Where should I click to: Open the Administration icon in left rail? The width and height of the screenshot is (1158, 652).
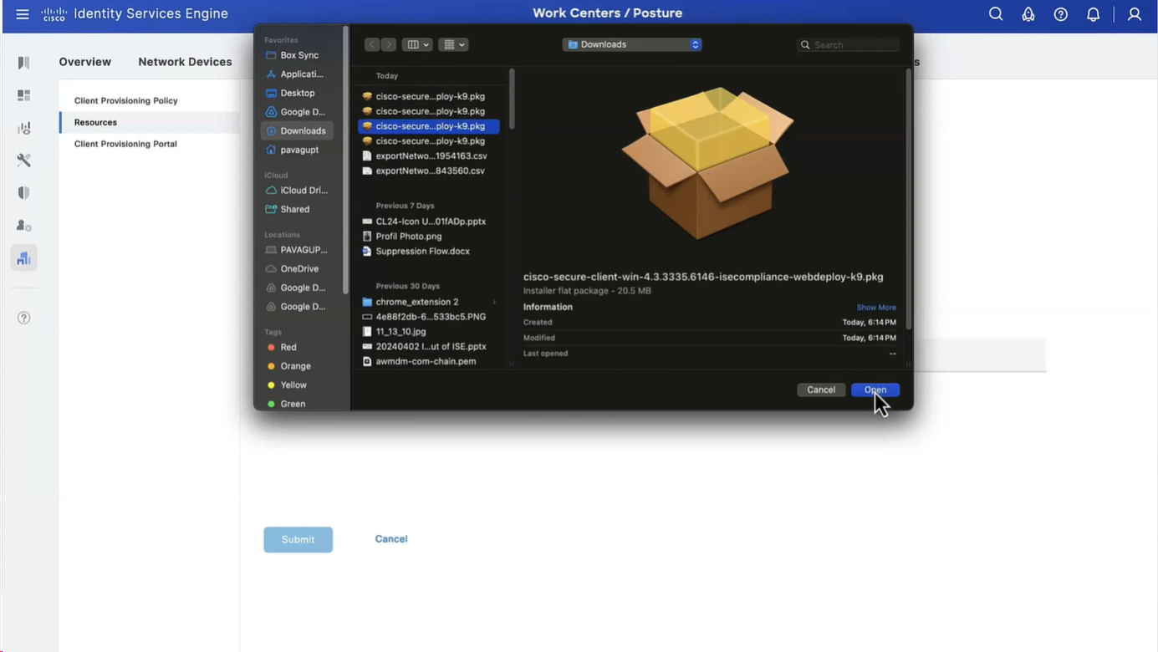click(x=23, y=226)
